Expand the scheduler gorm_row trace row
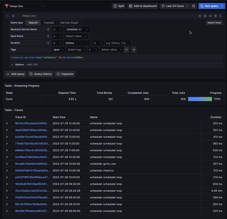The height and width of the screenshot is (219, 227). click(x=7, y=164)
